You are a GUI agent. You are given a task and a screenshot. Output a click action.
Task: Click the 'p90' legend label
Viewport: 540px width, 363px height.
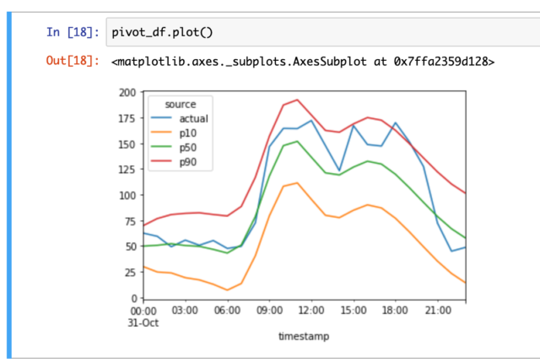[x=188, y=162]
